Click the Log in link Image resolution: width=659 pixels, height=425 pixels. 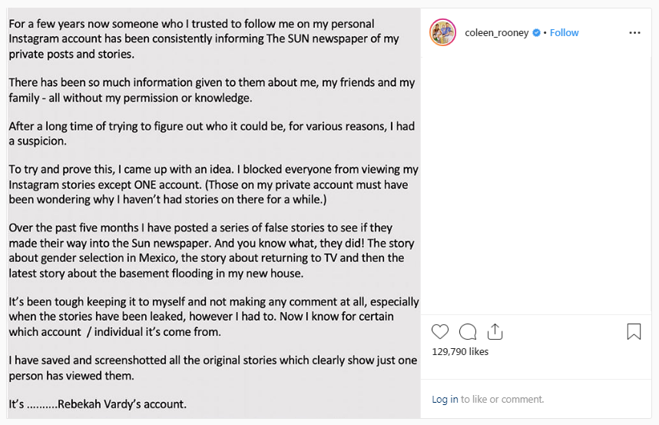click(x=445, y=399)
